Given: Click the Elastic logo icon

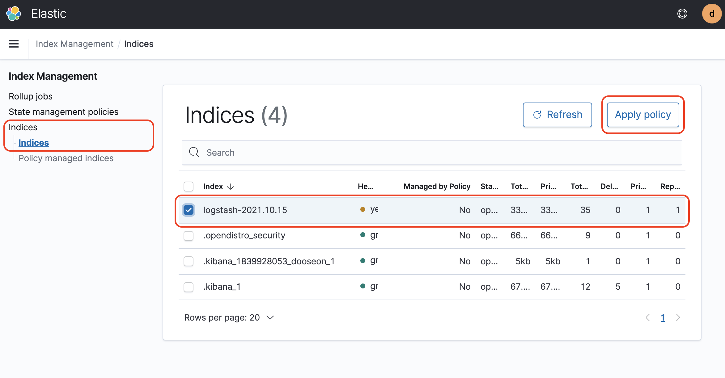Looking at the screenshot, I should coord(14,14).
